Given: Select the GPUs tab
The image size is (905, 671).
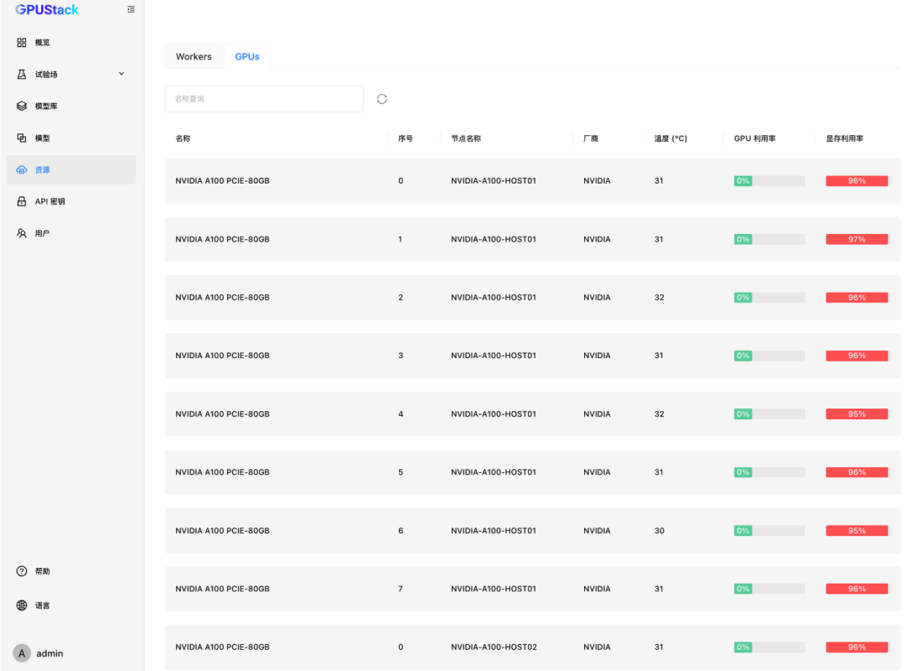Looking at the screenshot, I should point(247,57).
